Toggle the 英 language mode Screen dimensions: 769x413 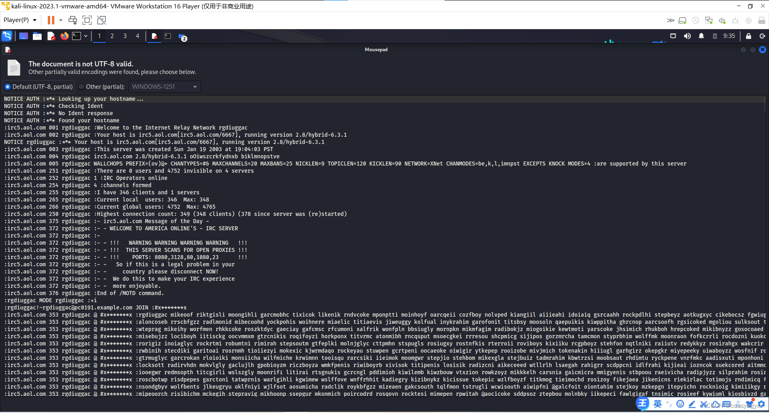point(658,404)
